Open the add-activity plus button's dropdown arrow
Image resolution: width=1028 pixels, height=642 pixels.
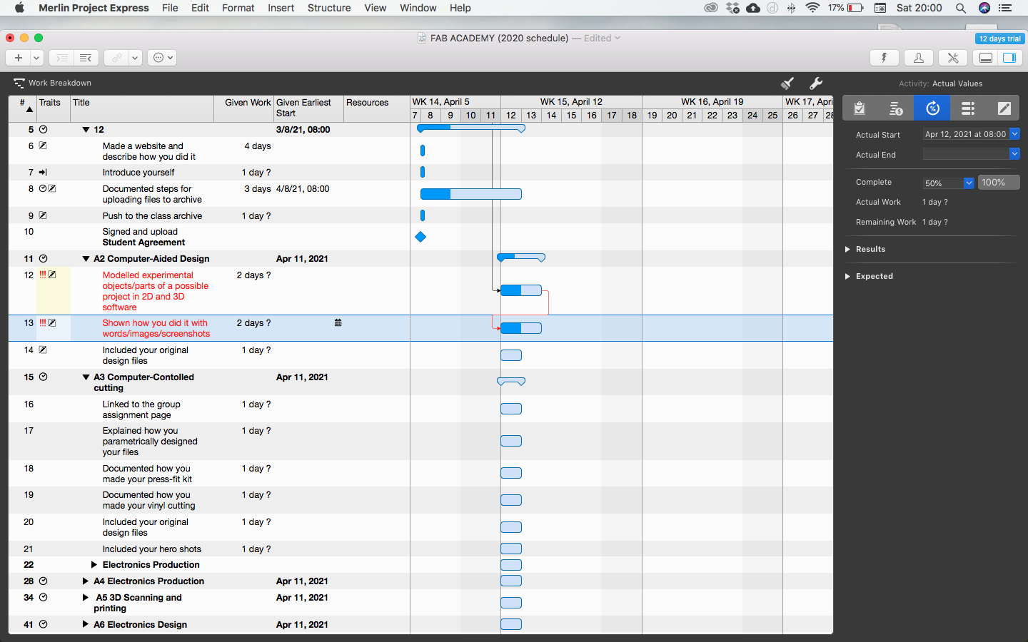[36, 58]
